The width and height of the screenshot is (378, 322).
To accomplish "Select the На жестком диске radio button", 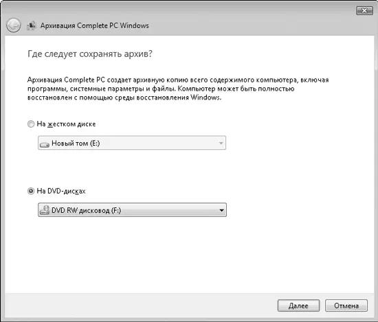I will tap(31, 124).
